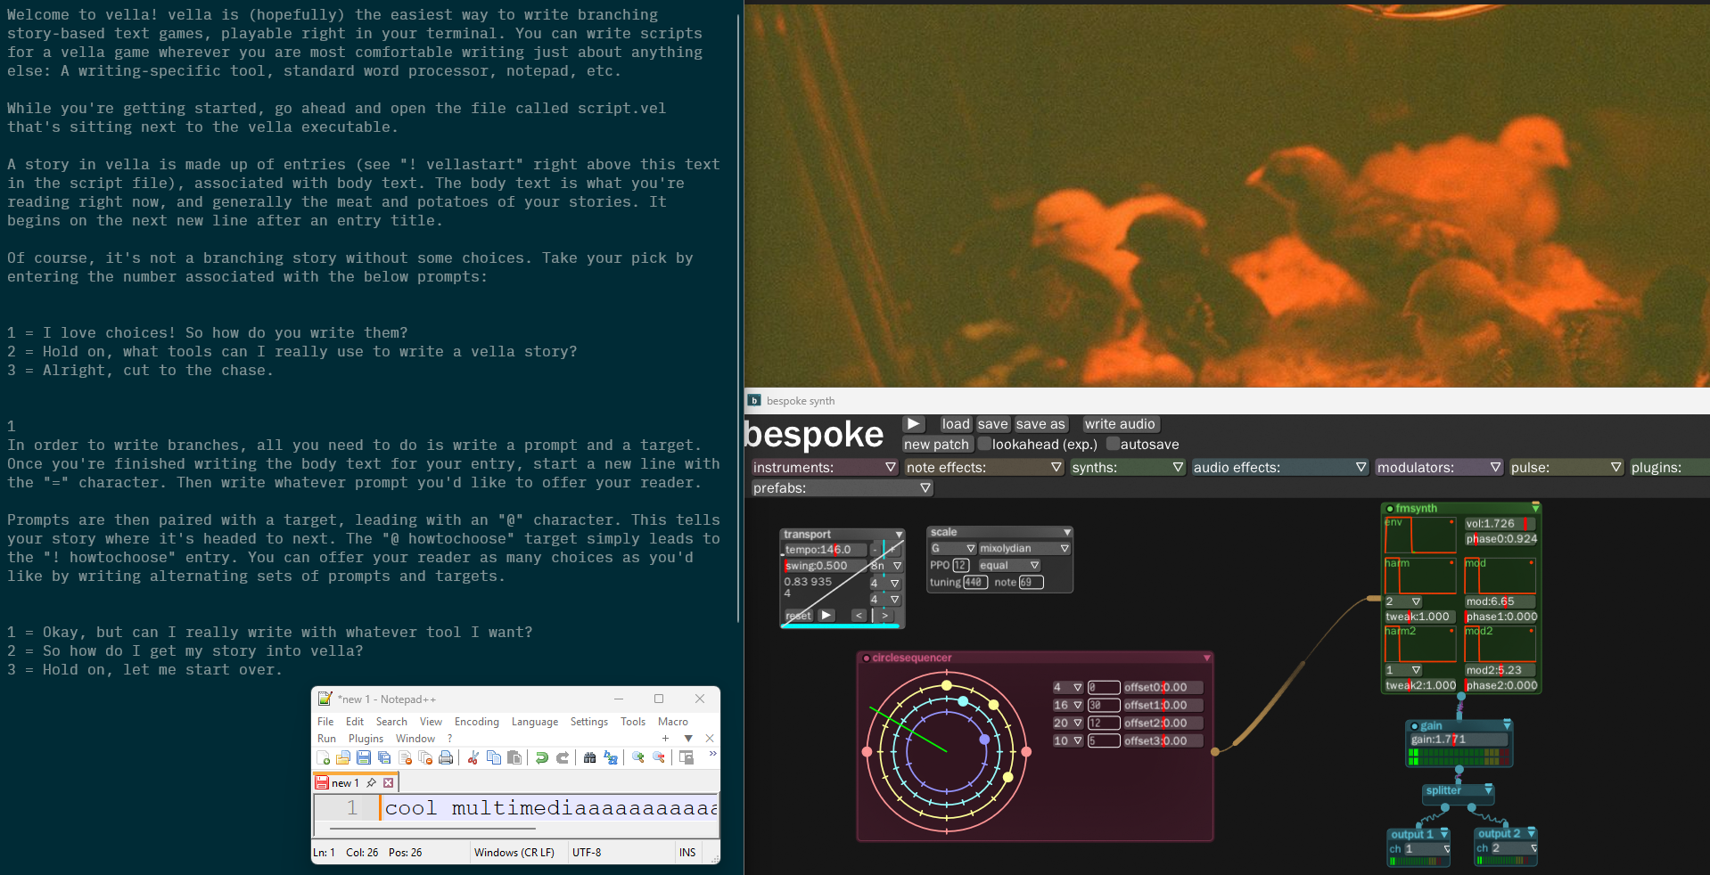Toggle the autosave checkbox in bespoke
The width and height of the screenshot is (1710, 875).
(1113, 444)
